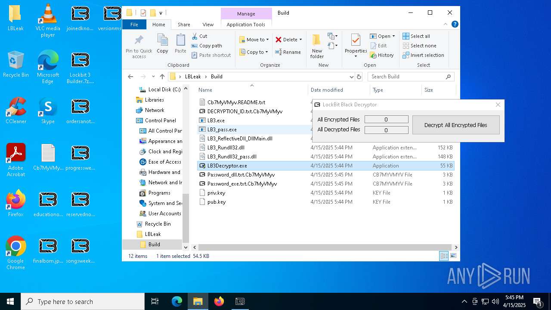551x310 pixels.
Task: Select Cb7MyVMyv.README.txt file
Action: (x=236, y=102)
